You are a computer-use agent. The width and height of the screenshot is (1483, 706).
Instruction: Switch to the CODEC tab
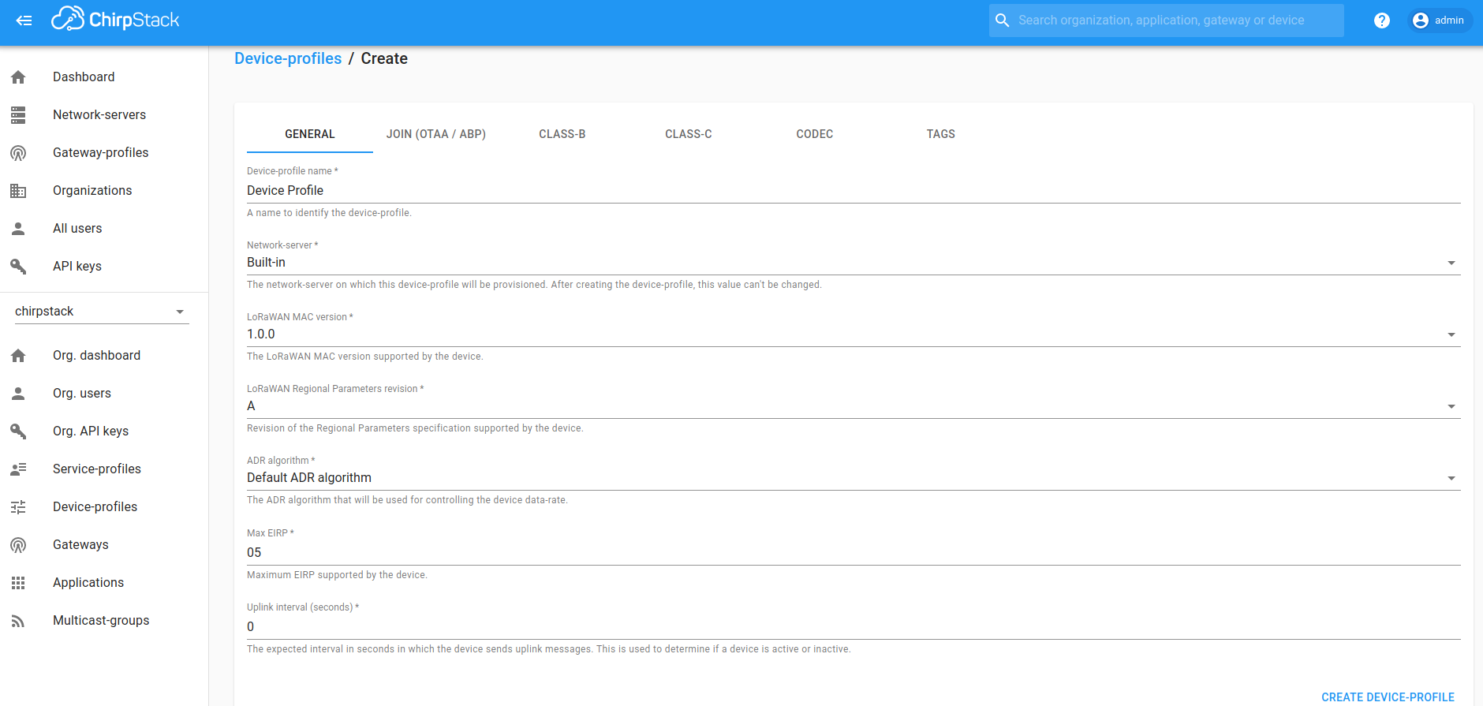[814, 134]
